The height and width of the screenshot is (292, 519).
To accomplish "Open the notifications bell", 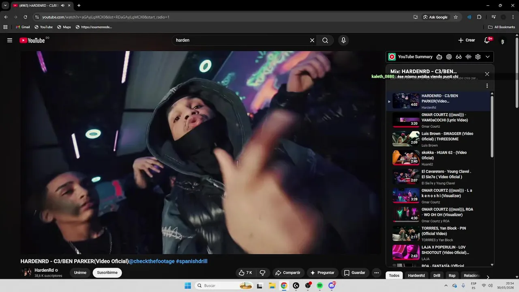I will (487, 40).
